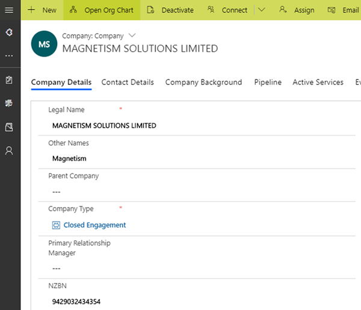The height and width of the screenshot is (310, 361).
Task: Click the MS company avatar circle
Action: 44,45
